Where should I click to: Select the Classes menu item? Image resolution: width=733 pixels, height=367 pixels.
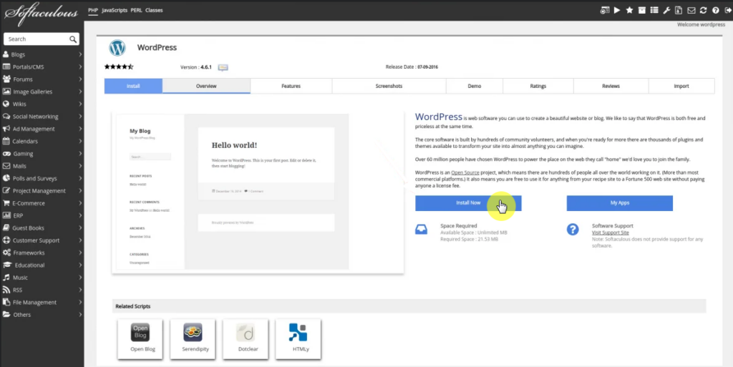[154, 10]
